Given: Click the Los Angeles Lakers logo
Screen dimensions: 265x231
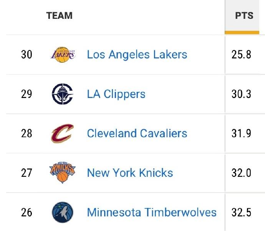Looking at the screenshot, I should [63, 55].
